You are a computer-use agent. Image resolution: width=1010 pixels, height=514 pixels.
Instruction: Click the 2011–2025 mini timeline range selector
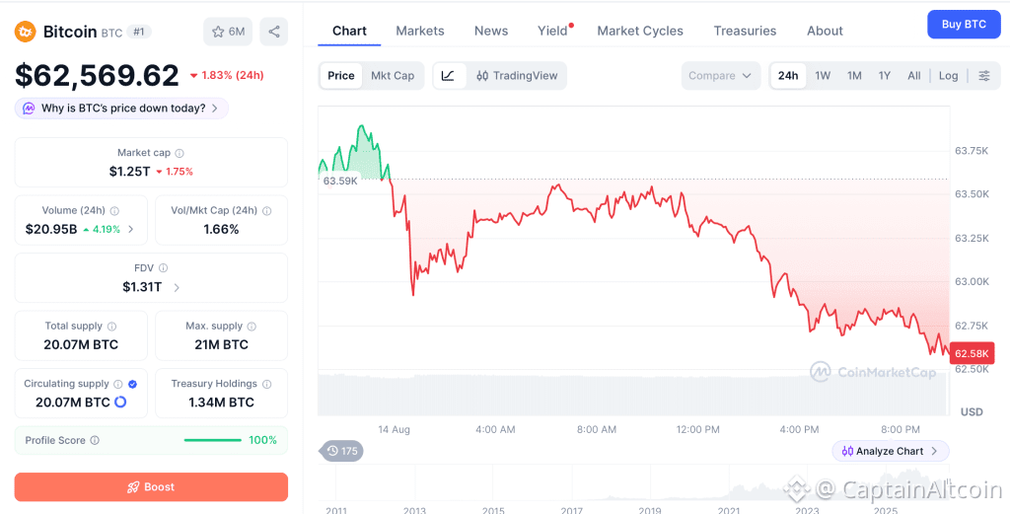(634, 489)
